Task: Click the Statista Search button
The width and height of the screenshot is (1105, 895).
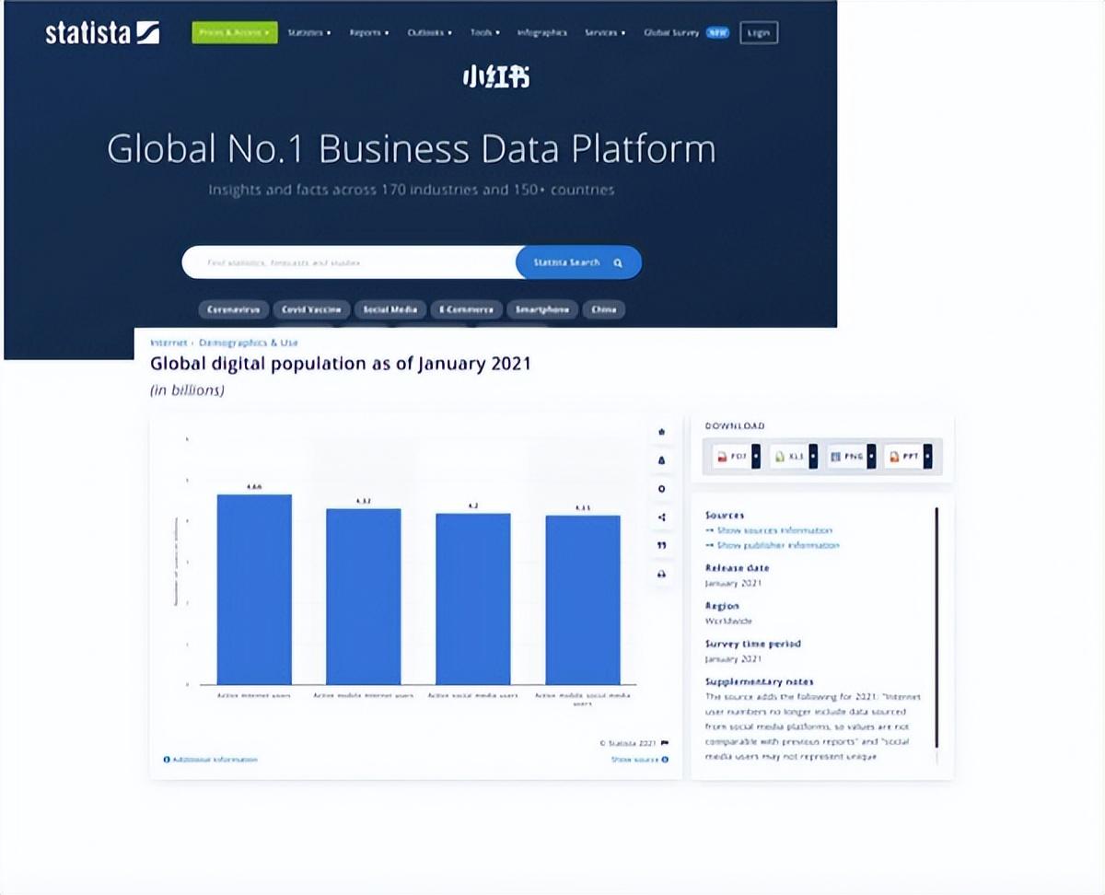Action: pyautogui.click(x=578, y=262)
